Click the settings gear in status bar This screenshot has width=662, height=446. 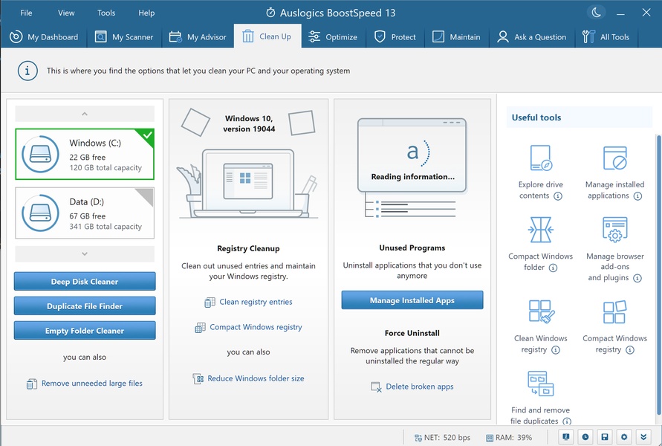[x=624, y=437]
